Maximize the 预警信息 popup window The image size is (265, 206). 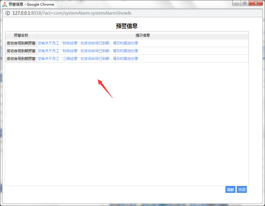244,3
